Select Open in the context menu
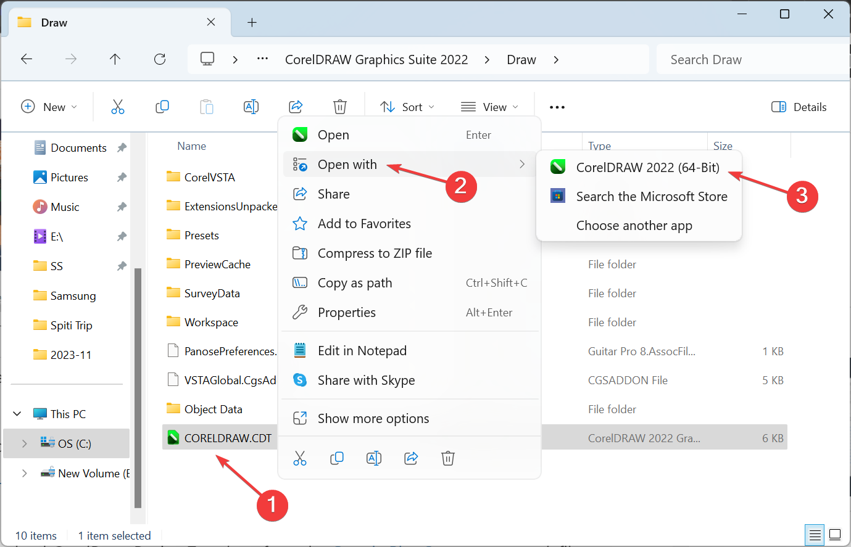 (410, 135)
